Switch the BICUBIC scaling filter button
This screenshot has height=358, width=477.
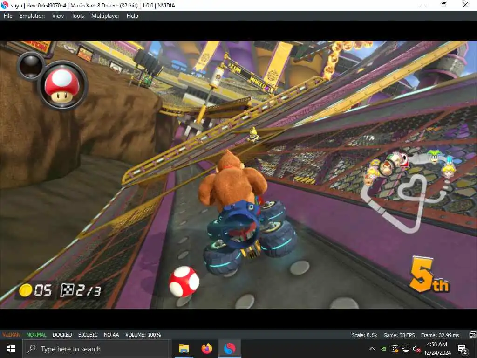click(88, 335)
